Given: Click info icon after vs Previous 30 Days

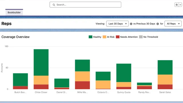Looking at the screenshot, I should pyautogui.click(x=158, y=24).
